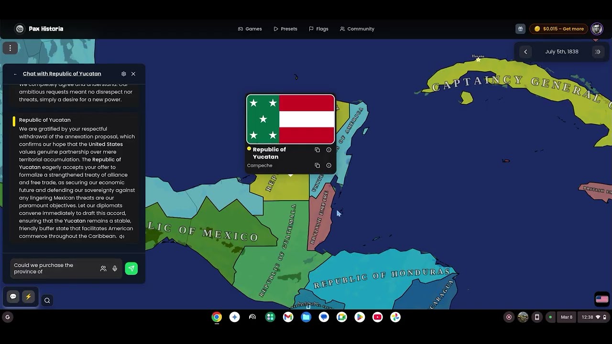Open Gmail from the shelf

(288, 317)
